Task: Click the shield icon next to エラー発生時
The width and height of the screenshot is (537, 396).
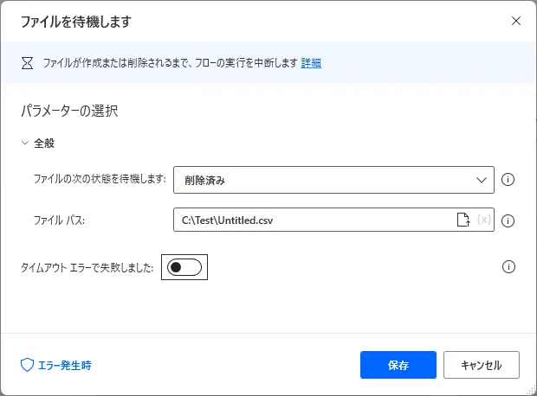Action: 26,365
